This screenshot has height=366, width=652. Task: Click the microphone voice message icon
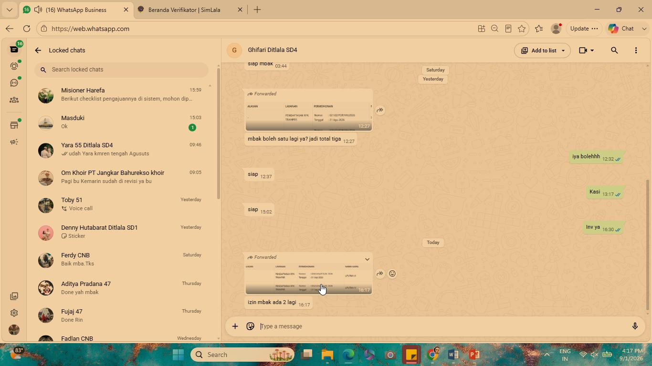tap(635, 326)
